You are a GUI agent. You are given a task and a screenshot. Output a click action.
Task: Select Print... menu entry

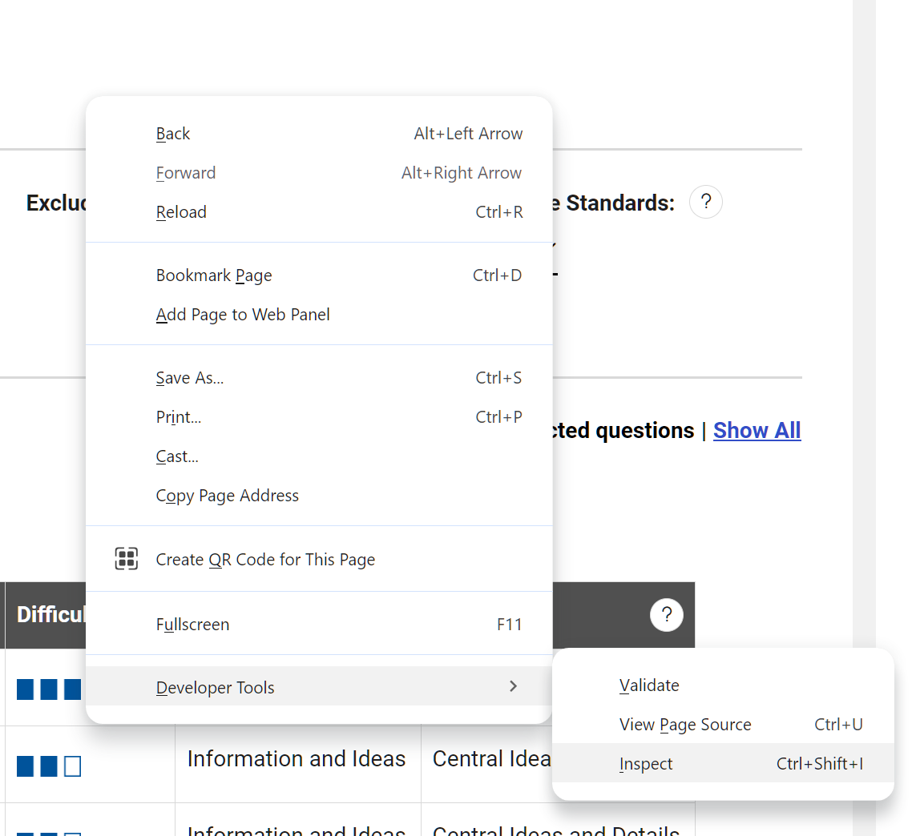[319, 417]
